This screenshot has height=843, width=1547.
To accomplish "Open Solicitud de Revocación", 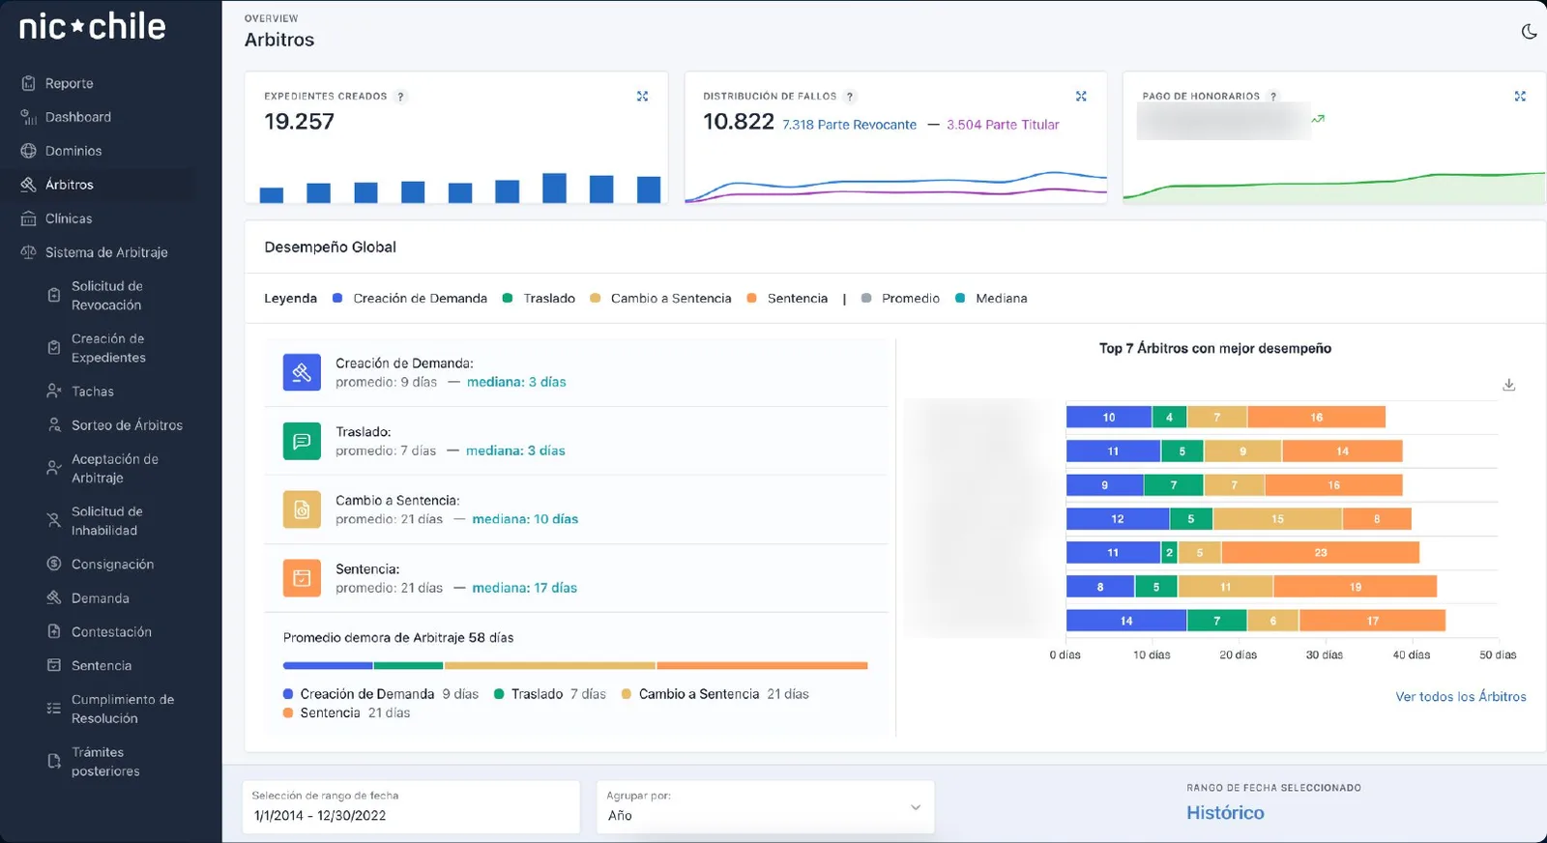I will (106, 296).
